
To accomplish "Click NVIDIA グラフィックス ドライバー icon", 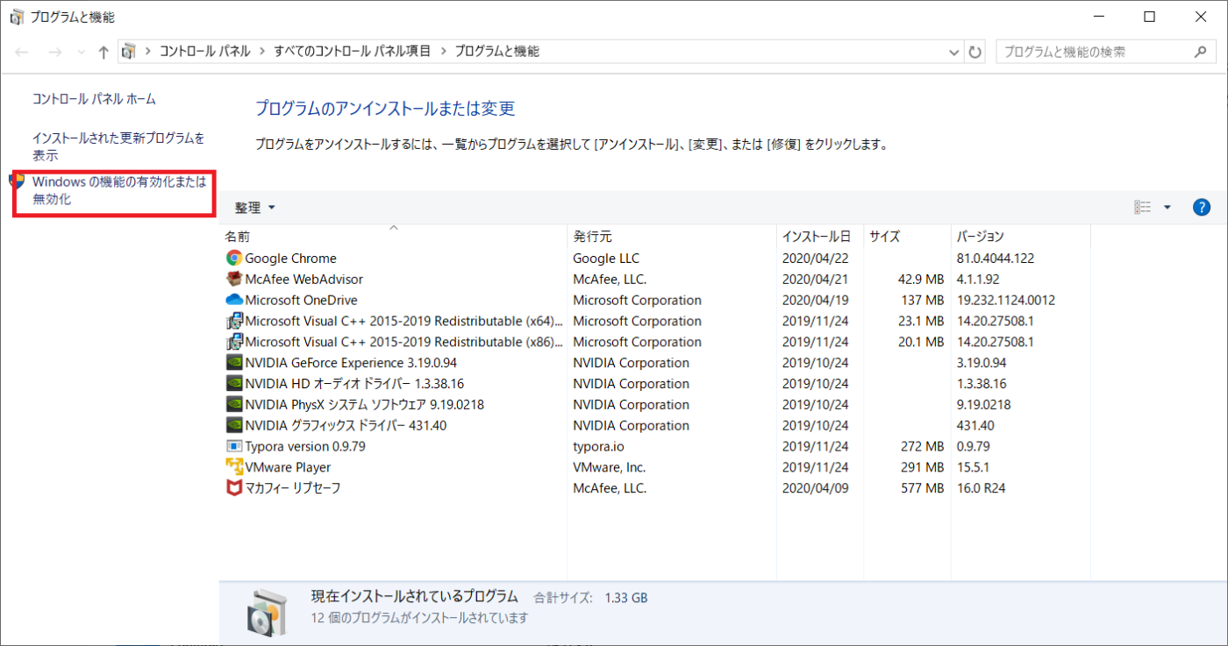I will coord(234,426).
